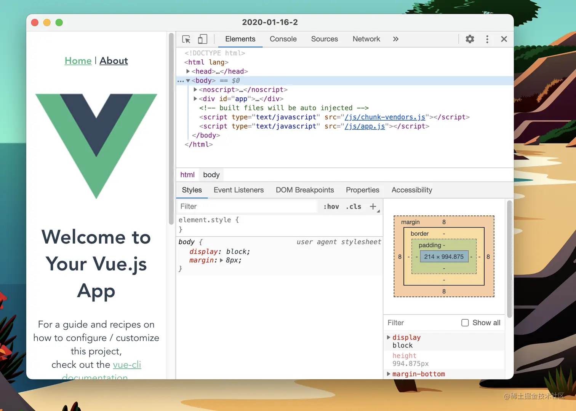The image size is (576, 411).
Task: Open the Sources tab
Action: [325, 39]
